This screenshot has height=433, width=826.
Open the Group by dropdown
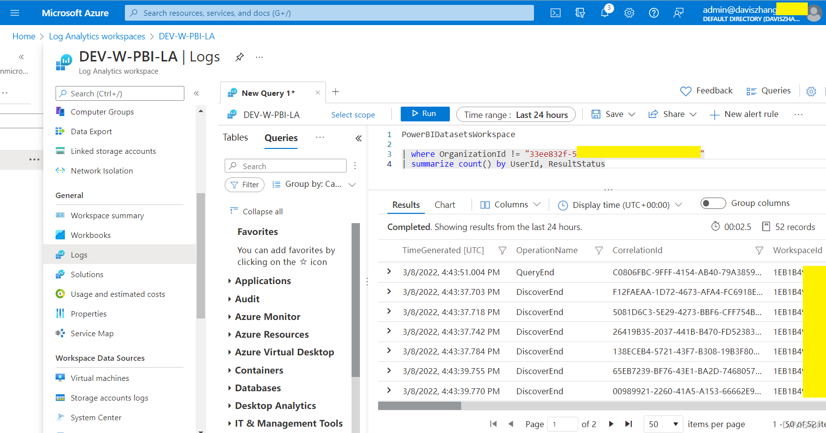point(314,184)
